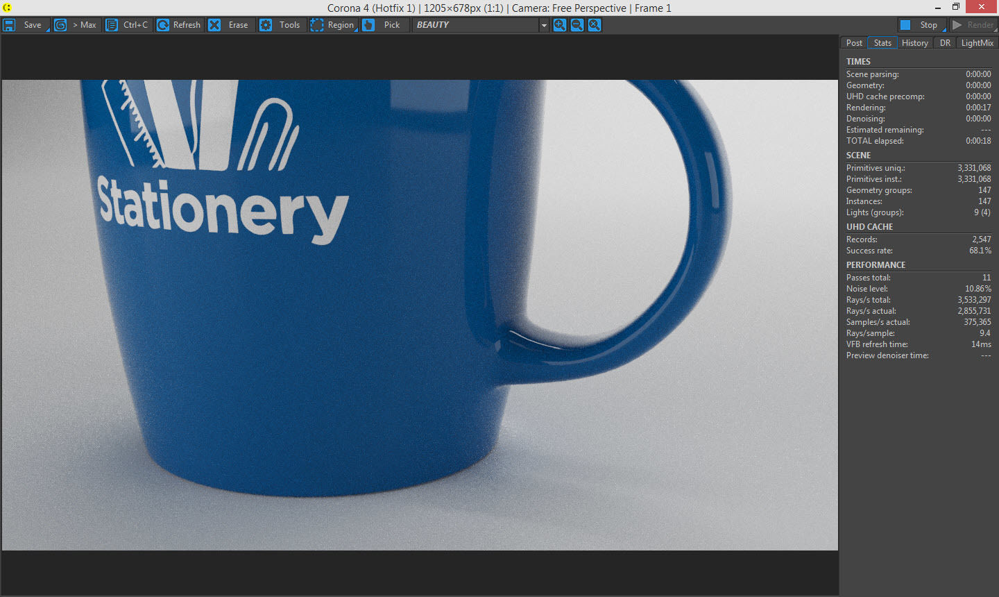Click the 'Noise level:' value 10.86%
The image size is (999, 597).
point(978,289)
